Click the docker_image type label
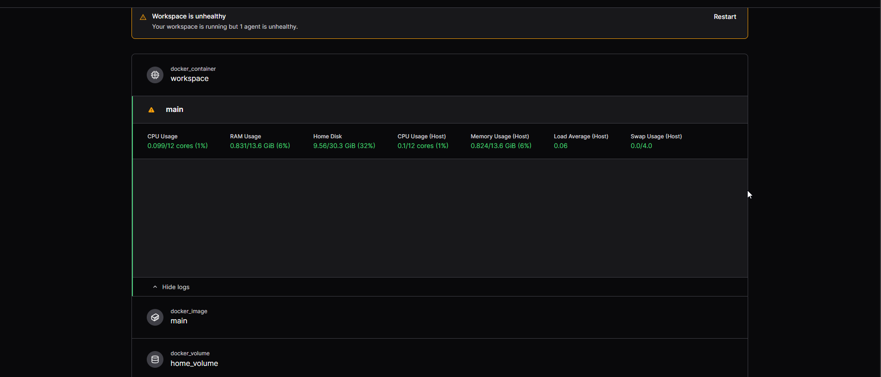Viewport: 881px width, 377px height. click(x=189, y=311)
